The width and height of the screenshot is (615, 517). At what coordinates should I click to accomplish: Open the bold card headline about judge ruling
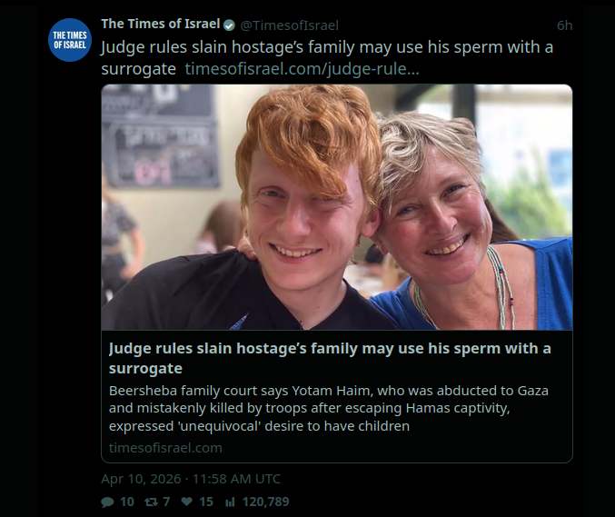tap(329, 358)
